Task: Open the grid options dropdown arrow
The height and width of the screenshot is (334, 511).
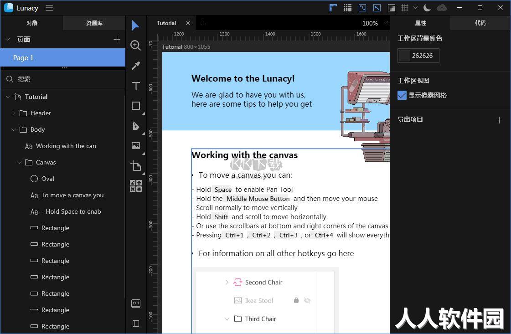Action: (x=416, y=7)
